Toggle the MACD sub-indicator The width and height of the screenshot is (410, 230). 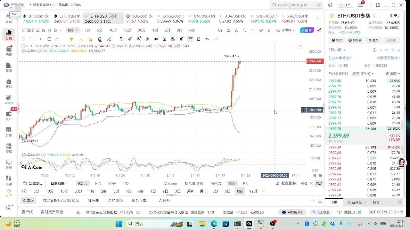(216, 184)
